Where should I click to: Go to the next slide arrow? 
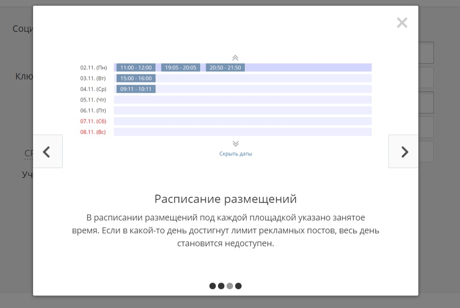pyautogui.click(x=403, y=152)
